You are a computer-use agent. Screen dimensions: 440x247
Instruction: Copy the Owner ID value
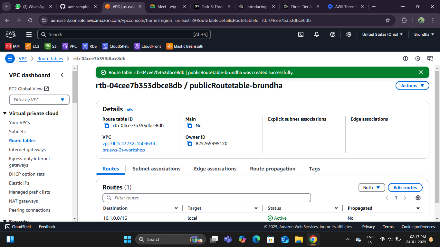point(189,143)
